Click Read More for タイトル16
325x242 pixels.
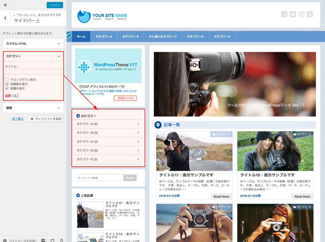coord(303,196)
